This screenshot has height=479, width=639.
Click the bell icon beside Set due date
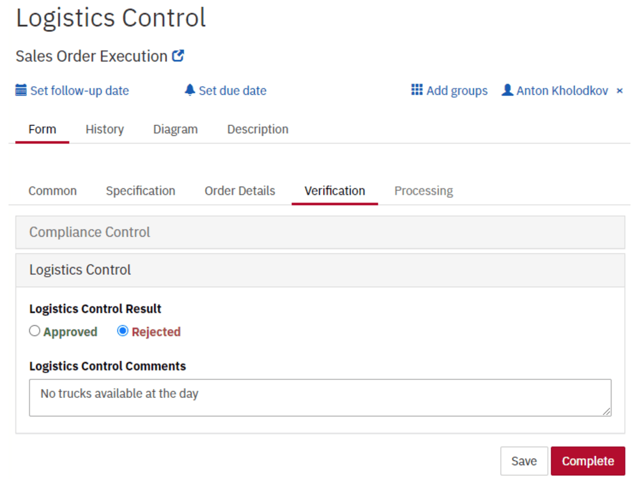click(189, 90)
